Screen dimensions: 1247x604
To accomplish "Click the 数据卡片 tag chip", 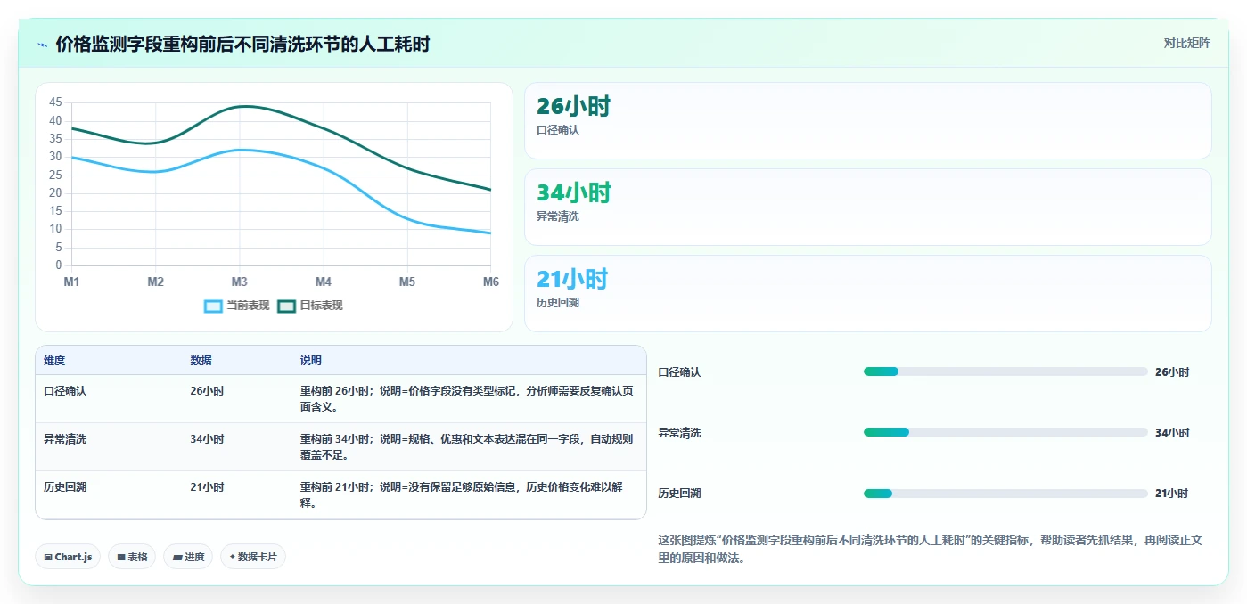I will coord(253,557).
